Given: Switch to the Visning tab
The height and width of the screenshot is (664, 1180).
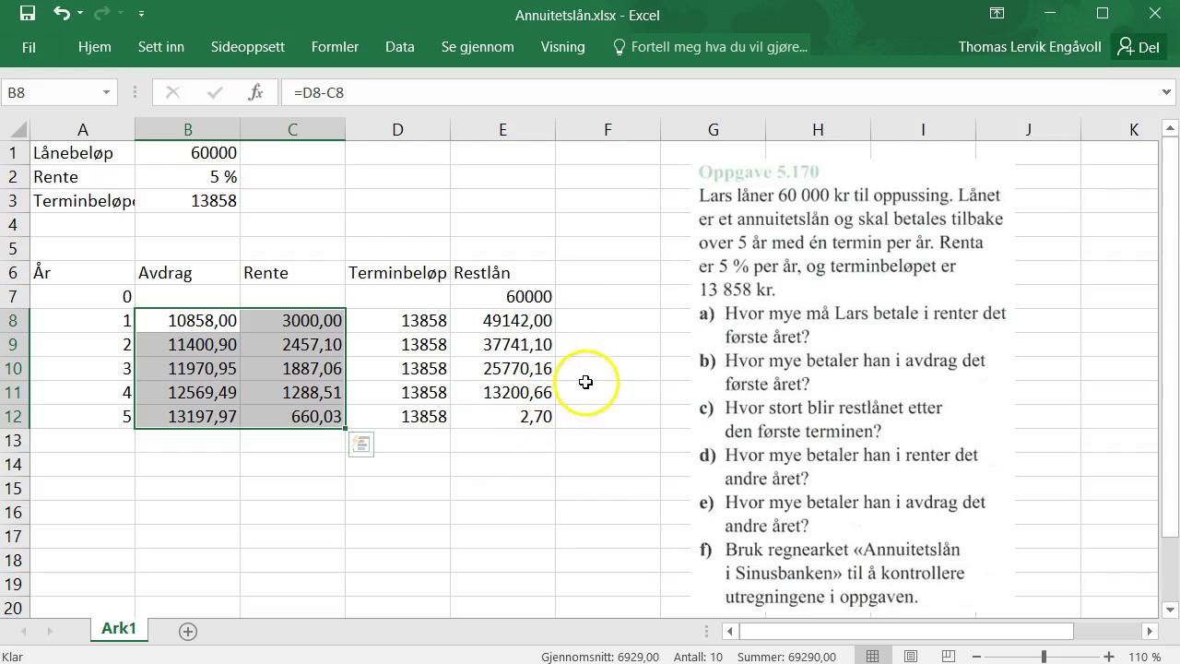Looking at the screenshot, I should point(563,47).
